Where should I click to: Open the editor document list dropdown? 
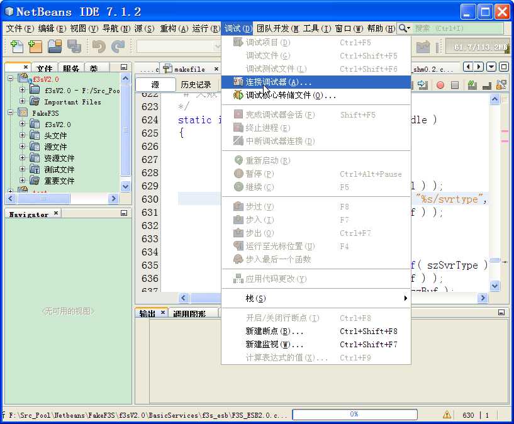(491, 67)
